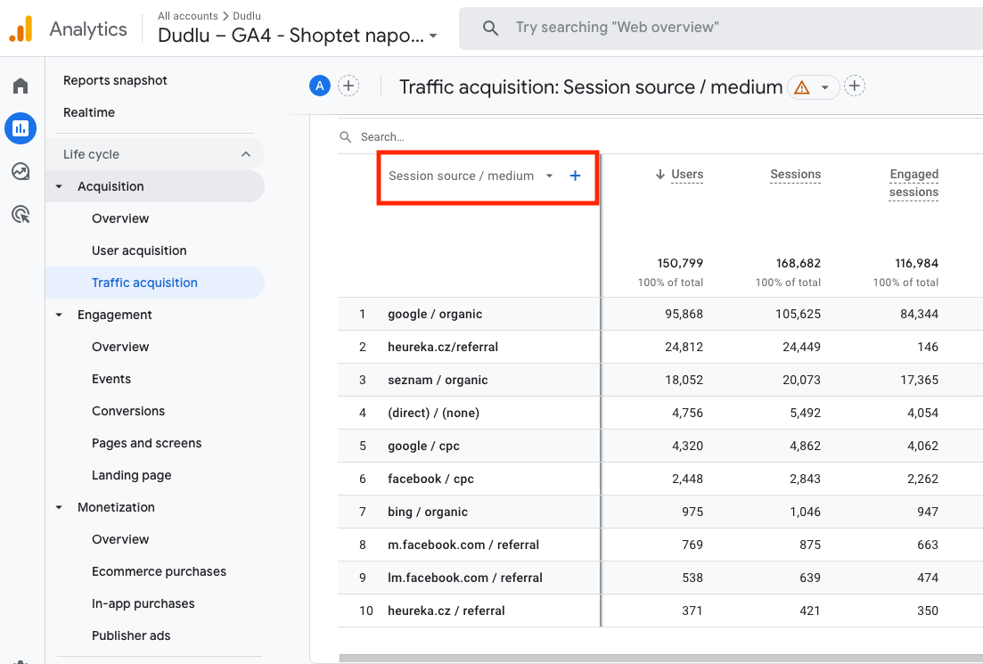
Task: Click the add comparison plus icon
Action: (x=348, y=86)
